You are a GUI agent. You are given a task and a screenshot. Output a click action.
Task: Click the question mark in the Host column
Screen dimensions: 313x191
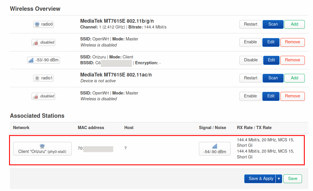point(125,148)
